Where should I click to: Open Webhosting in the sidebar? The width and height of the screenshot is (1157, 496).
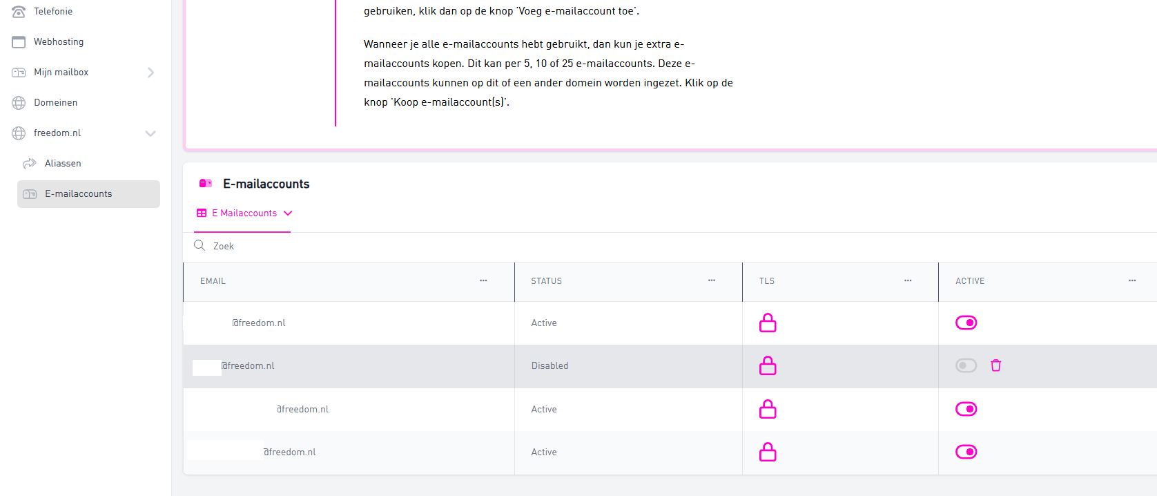point(59,42)
